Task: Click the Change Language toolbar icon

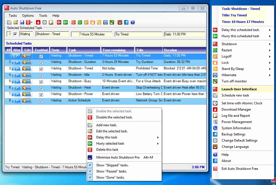Action: coord(120,22)
